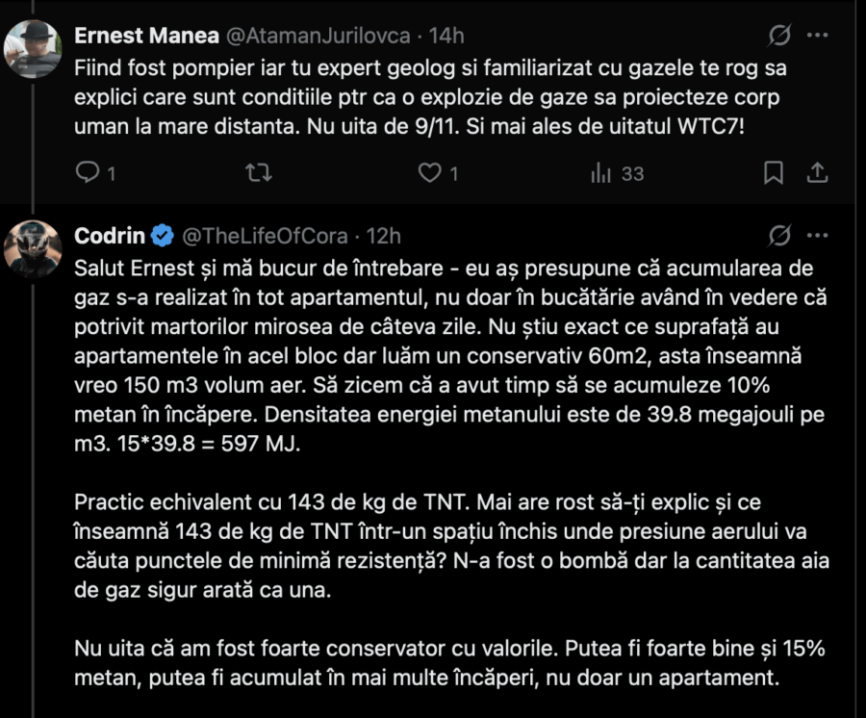The width and height of the screenshot is (866, 718).
Task: Like Ernest Manea's tweet
Action: click(x=429, y=172)
